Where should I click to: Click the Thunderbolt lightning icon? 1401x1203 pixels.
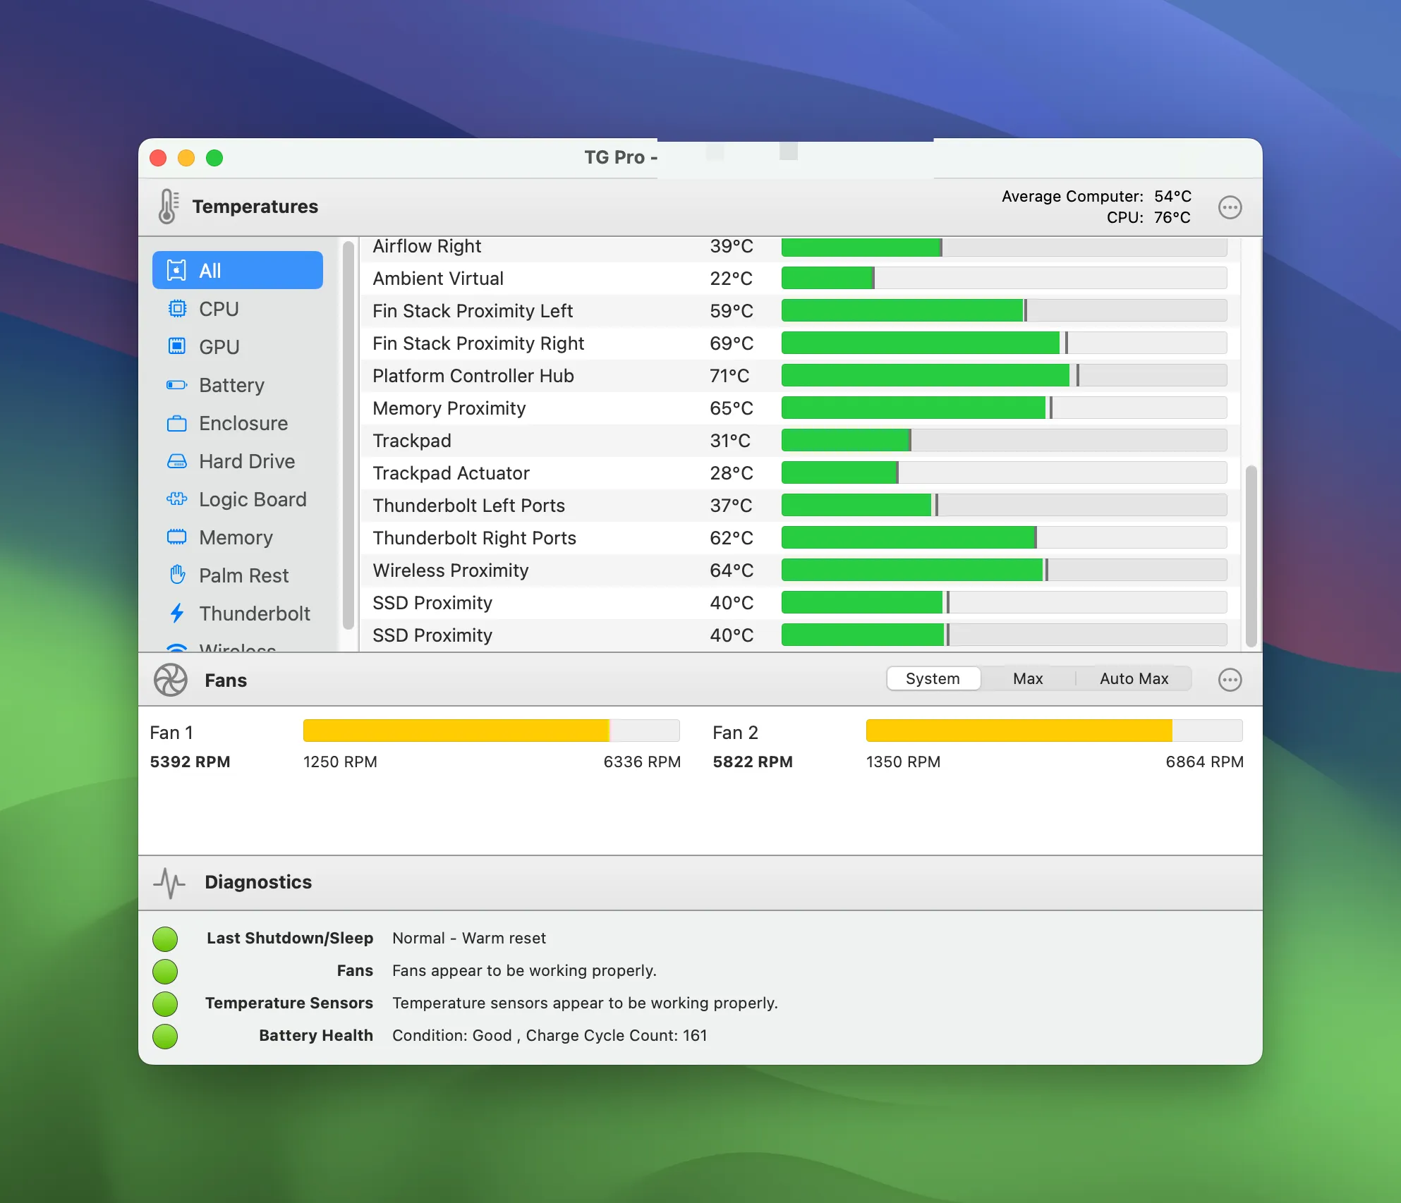pos(178,613)
